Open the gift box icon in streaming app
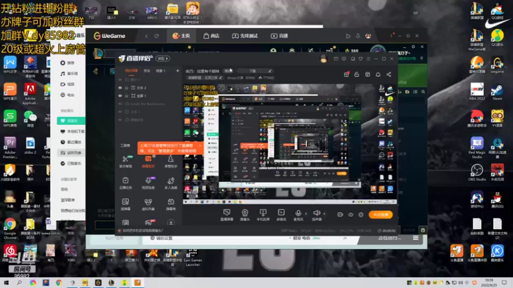The height and width of the screenshot is (288, 513). pyautogui.click(x=346, y=74)
